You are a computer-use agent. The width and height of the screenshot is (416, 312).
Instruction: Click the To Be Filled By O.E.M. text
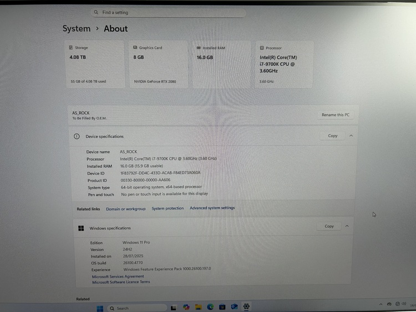[89, 118]
